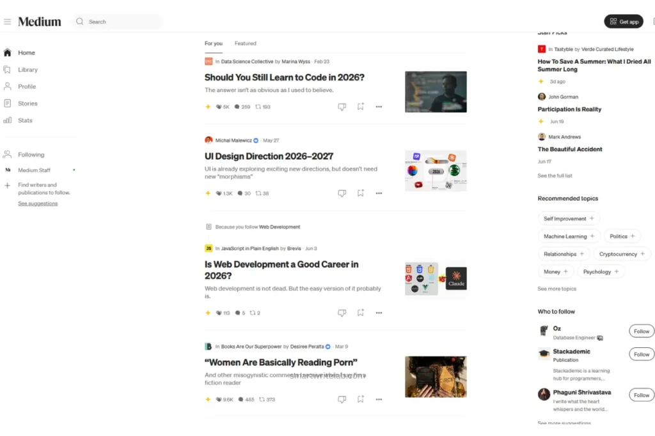This screenshot has width=655, height=436.
Task: Select the Politics topic chip
Action: tap(622, 236)
